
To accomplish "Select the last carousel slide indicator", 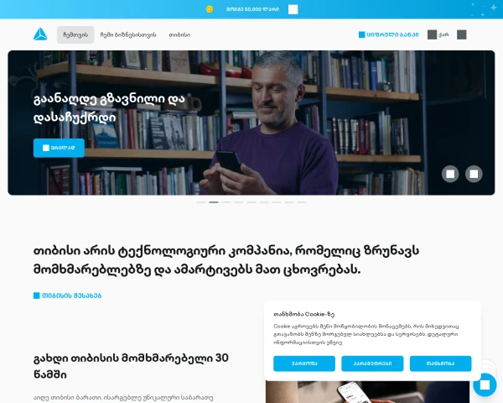I will pyautogui.click(x=302, y=202).
